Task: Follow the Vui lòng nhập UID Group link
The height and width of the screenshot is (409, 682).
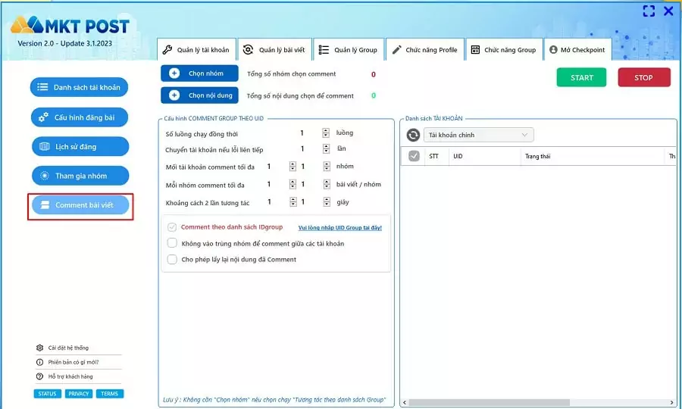Action: click(340, 228)
